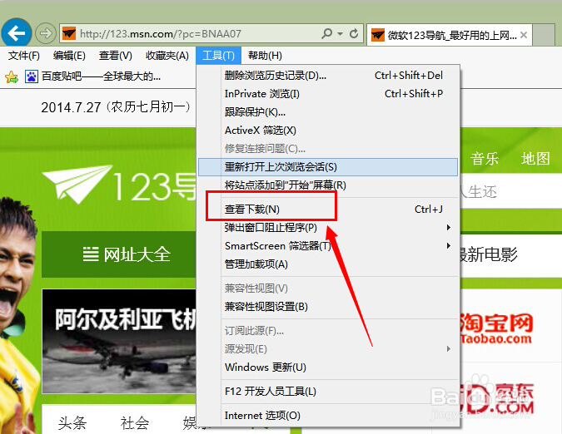Open the 收藏夹(A) menu
The height and width of the screenshot is (434, 562).
pyautogui.click(x=167, y=56)
